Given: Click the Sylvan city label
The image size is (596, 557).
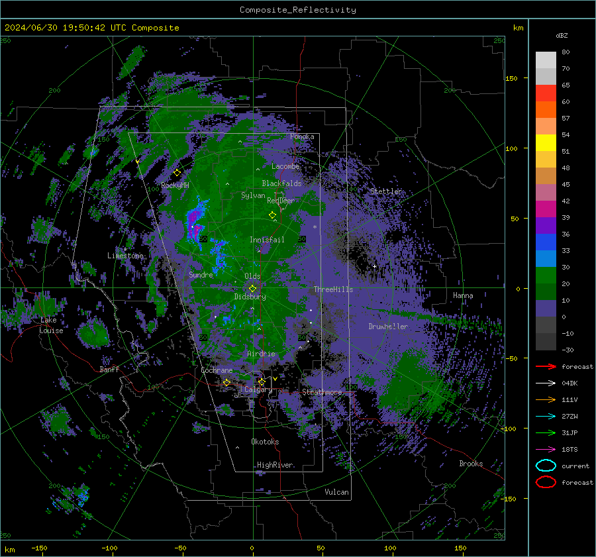Looking at the screenshot, I should click(253, 195).
